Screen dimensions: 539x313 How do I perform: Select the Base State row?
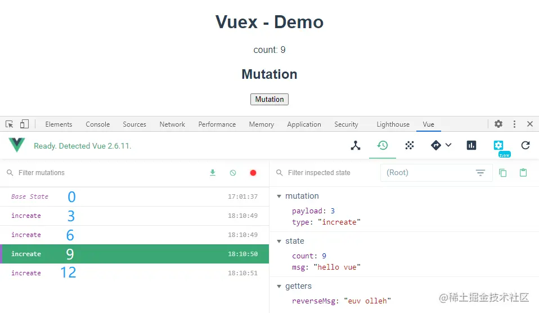point(134,196)
